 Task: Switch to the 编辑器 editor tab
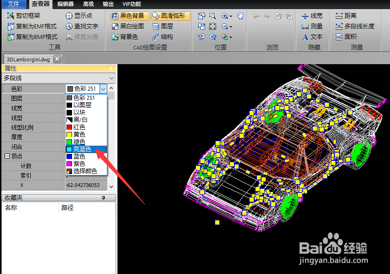[x=66, y=4]
